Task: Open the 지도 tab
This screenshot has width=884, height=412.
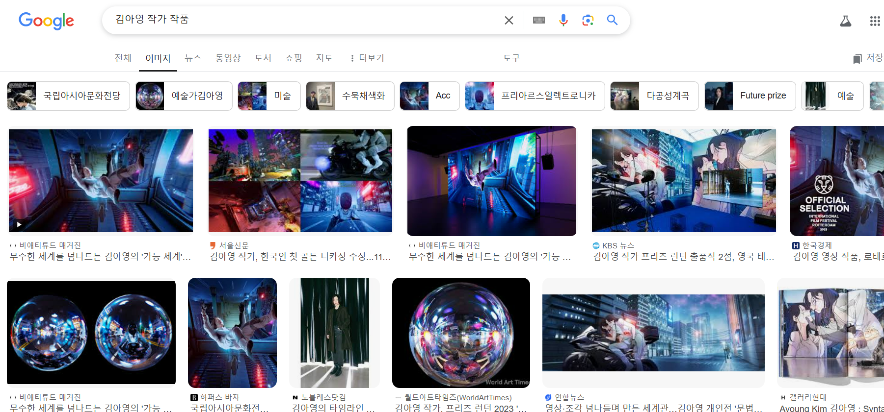Action: click(x=324, y=58)
